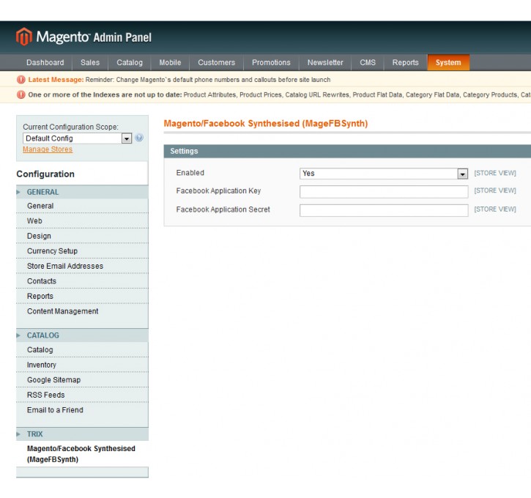Click STORE VIEW label beside Application Key
The width and height of the screenshot is (531, 498).
tap(495, 190)
